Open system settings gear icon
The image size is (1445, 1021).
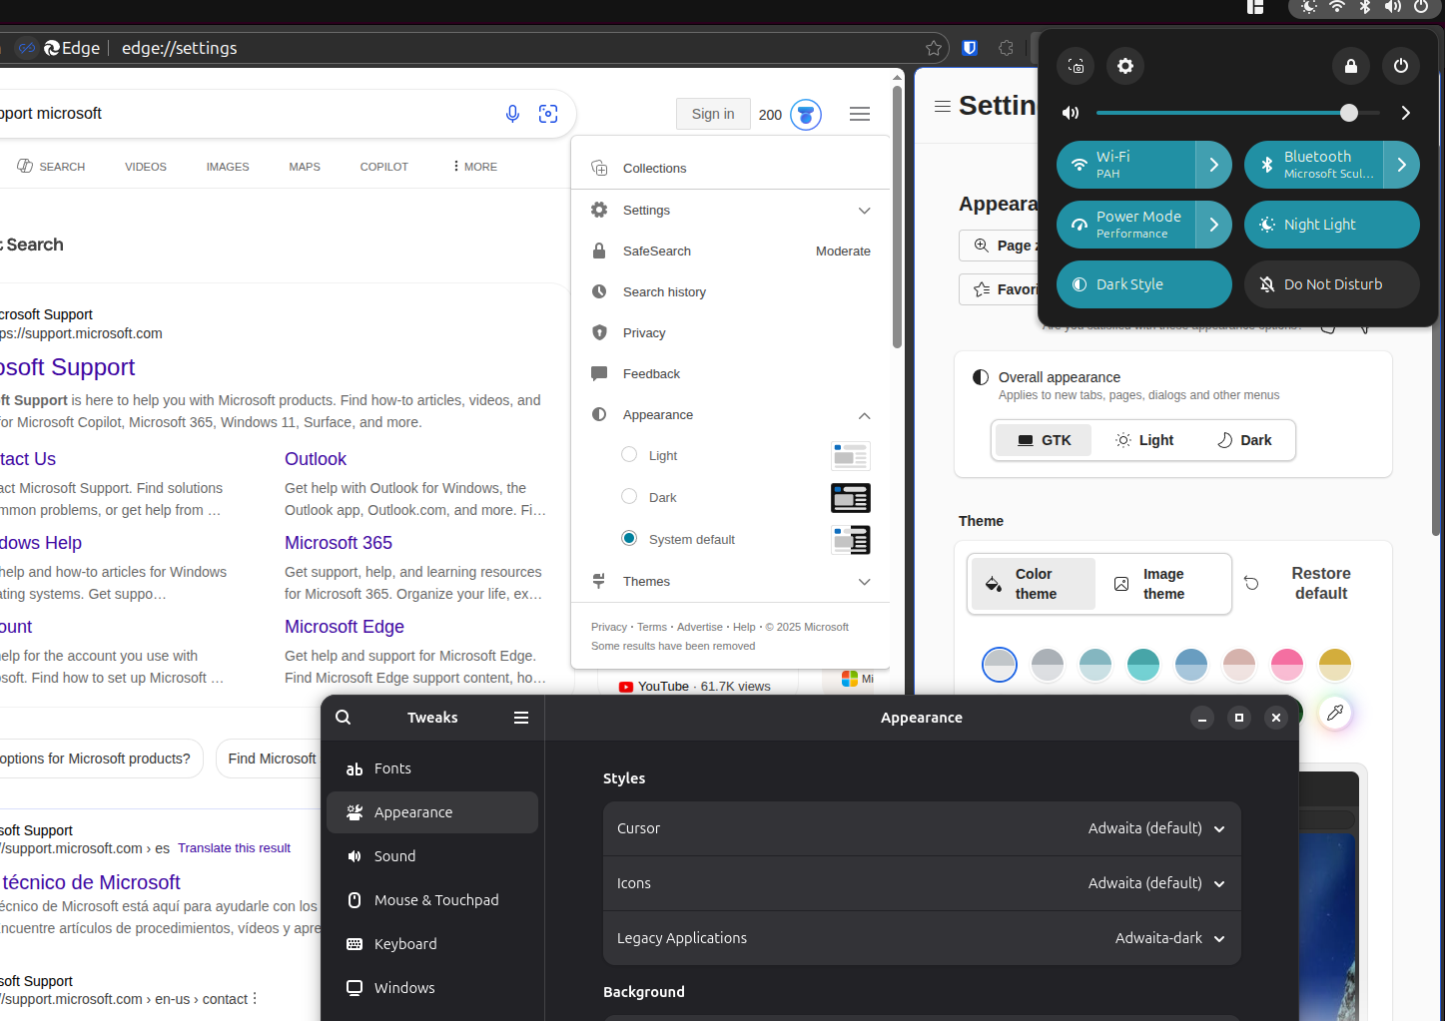pos(1125,66)
